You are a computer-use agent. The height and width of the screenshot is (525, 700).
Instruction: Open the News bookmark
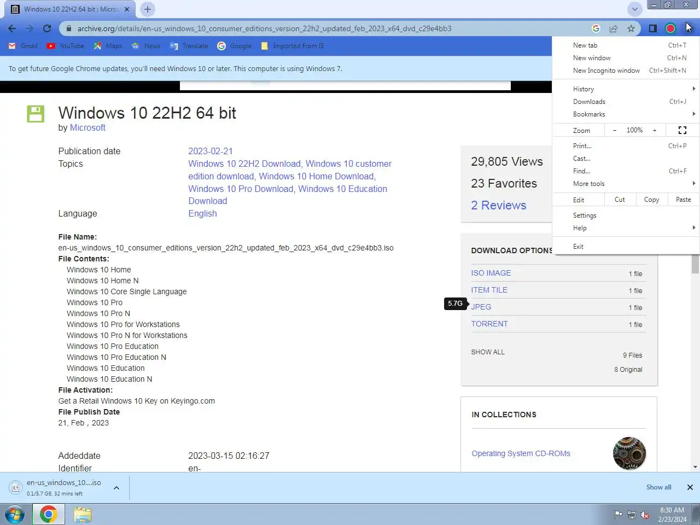[x=146, y=46]
